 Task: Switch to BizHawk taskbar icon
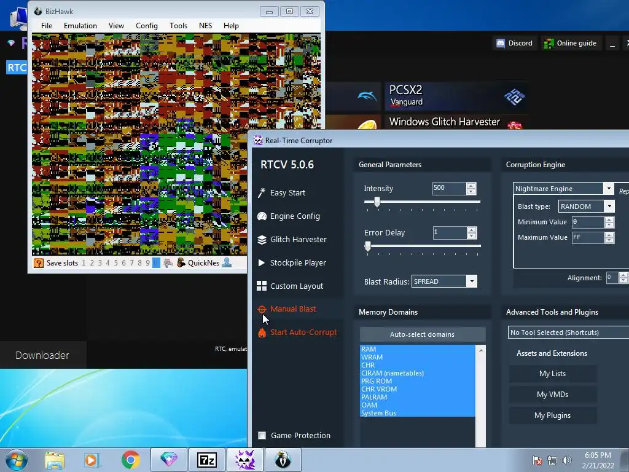point(283,460)
